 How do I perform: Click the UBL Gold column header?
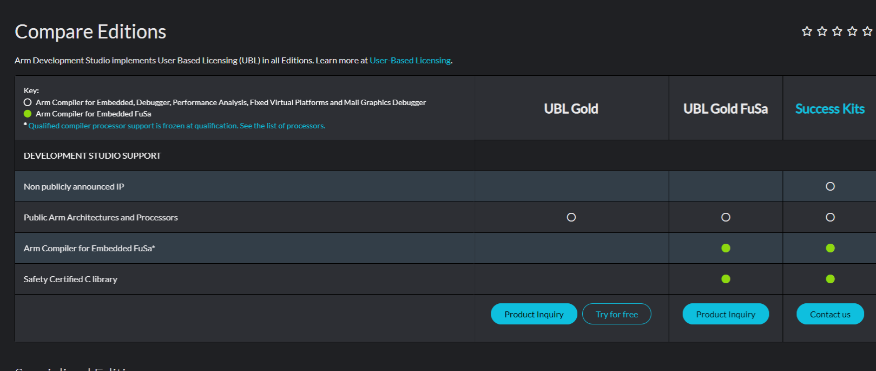click(571, 109)
